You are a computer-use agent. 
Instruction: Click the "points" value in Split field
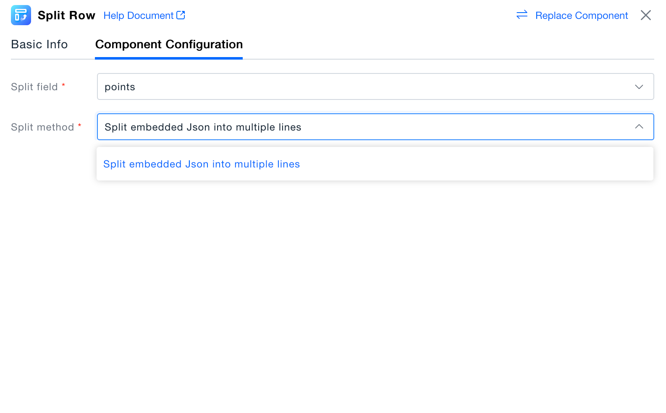[x=120, y=87]
